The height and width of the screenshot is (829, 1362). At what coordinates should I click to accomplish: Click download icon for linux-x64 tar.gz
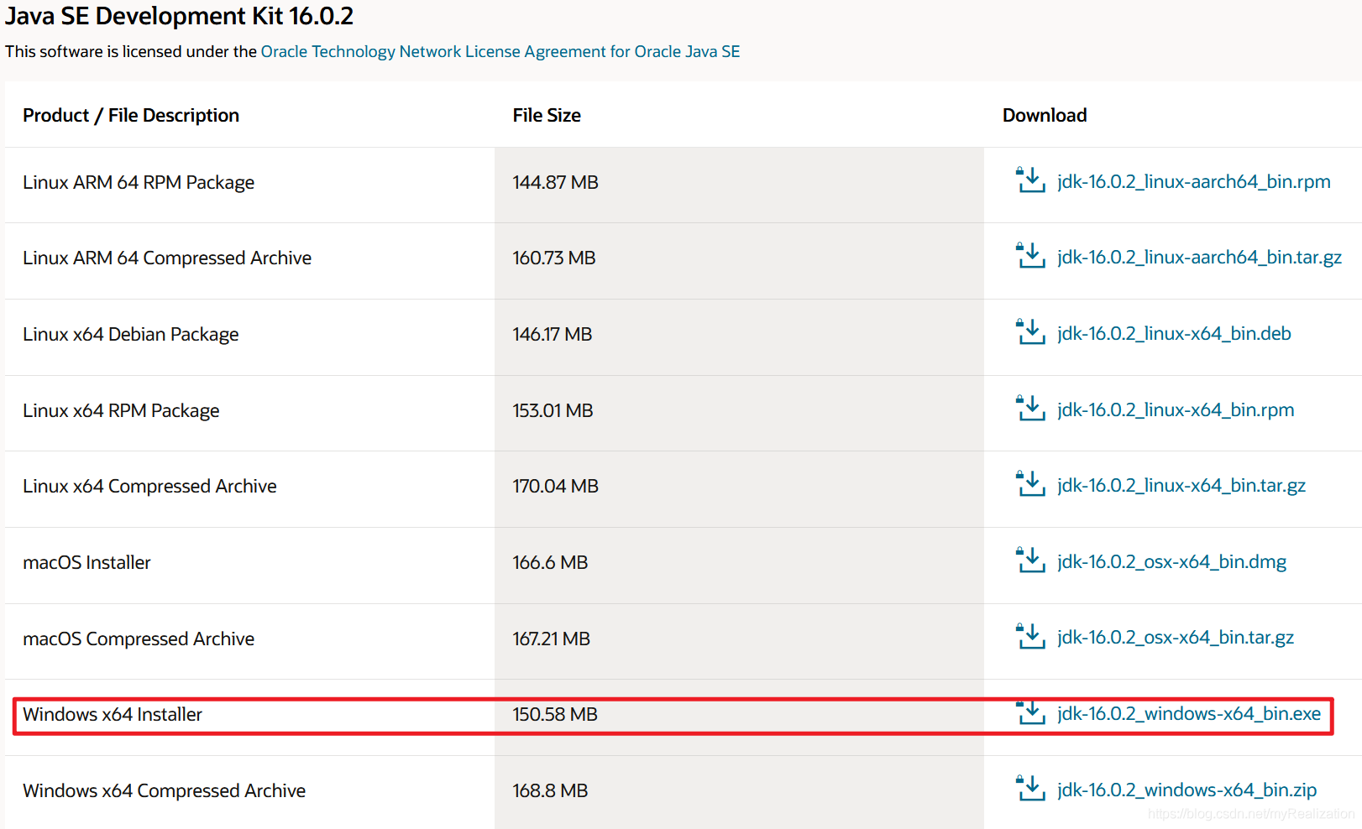(x=1030, y=484)
